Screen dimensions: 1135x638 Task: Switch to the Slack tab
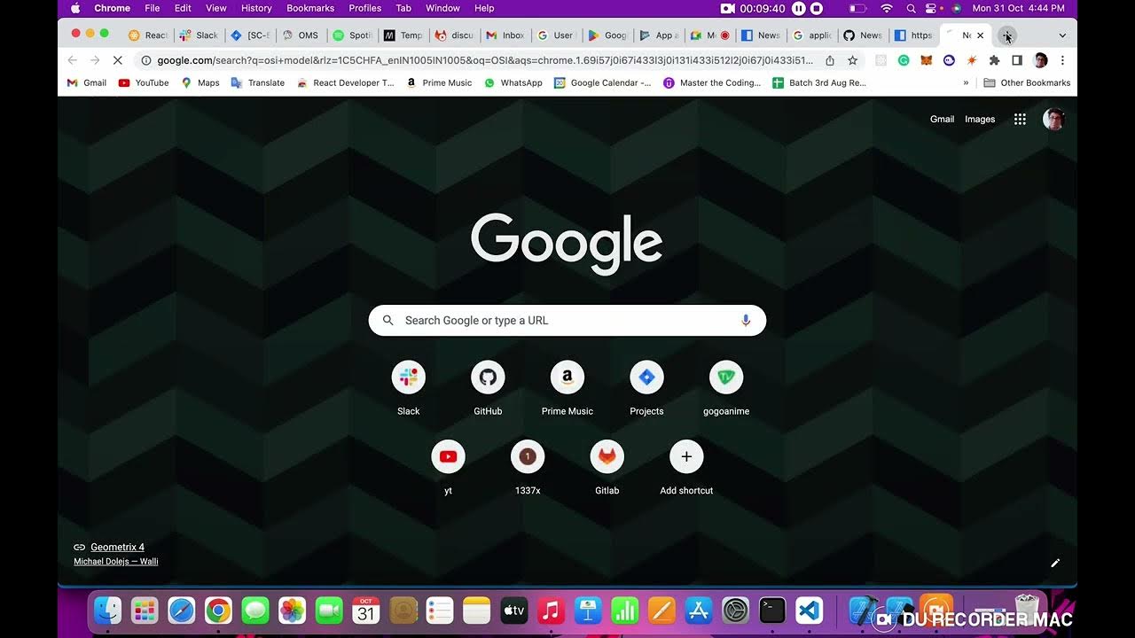click(x=199, y=35)
